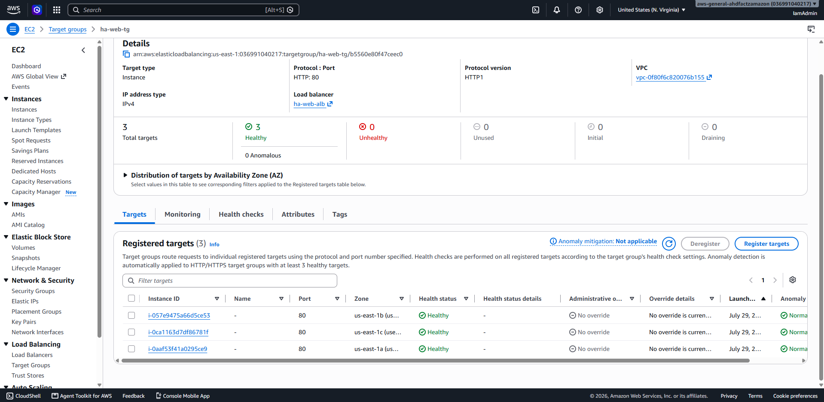Click the Register targets button
Viewport: 824px width, 402px height.
pyautogui.click(x=766, y=244)
